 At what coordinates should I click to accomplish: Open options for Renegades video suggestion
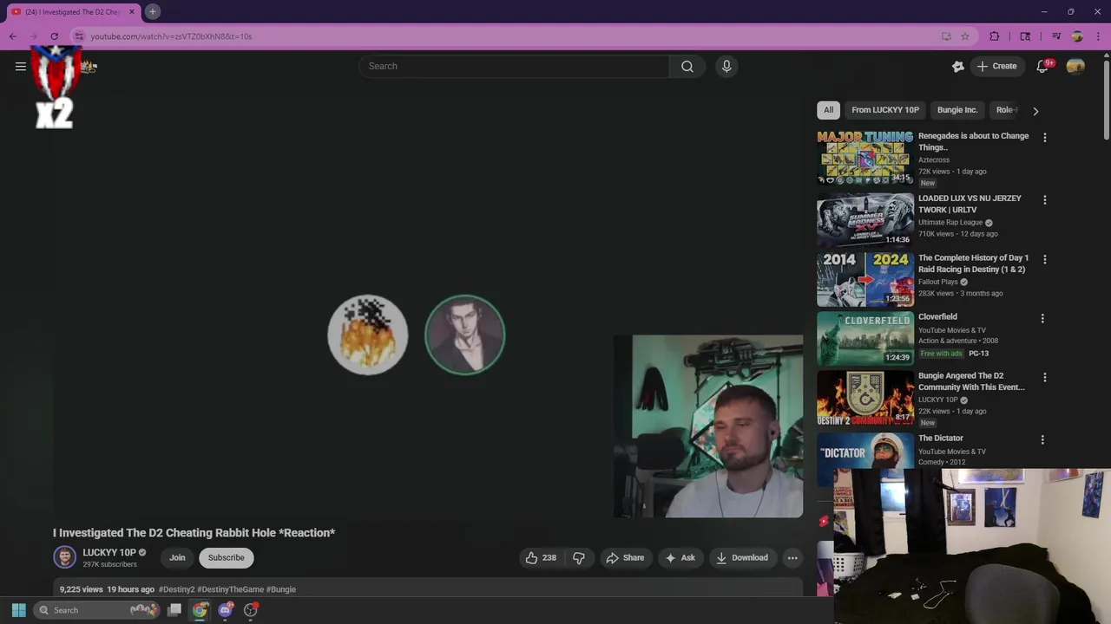tap(1044, 138)
